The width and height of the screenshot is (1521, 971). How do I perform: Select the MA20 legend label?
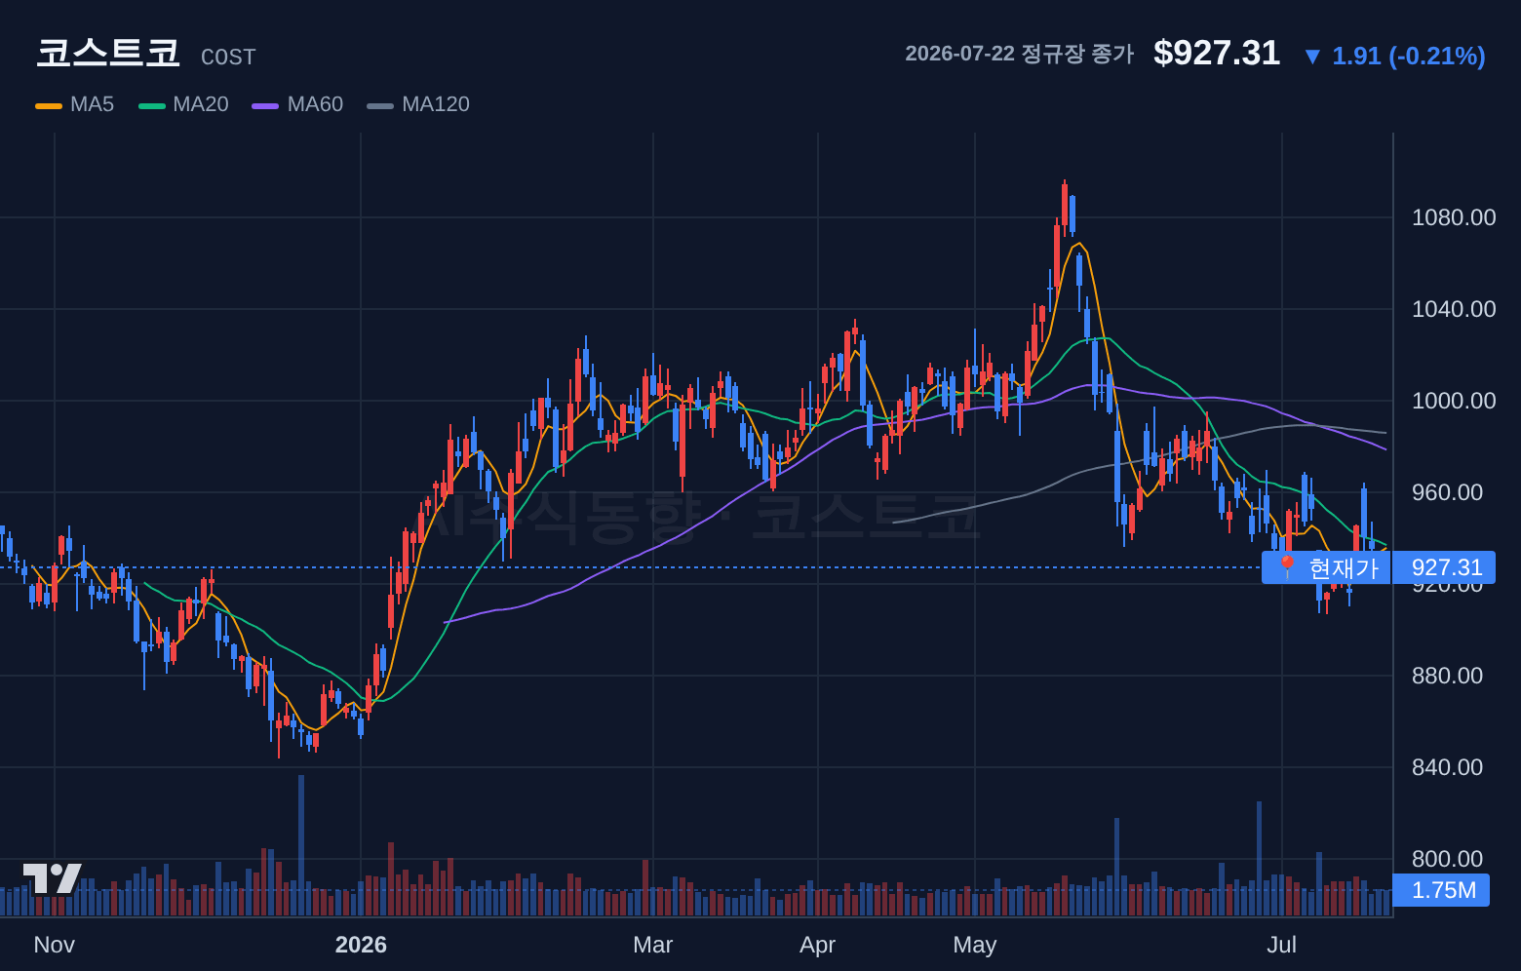point(201,104)
